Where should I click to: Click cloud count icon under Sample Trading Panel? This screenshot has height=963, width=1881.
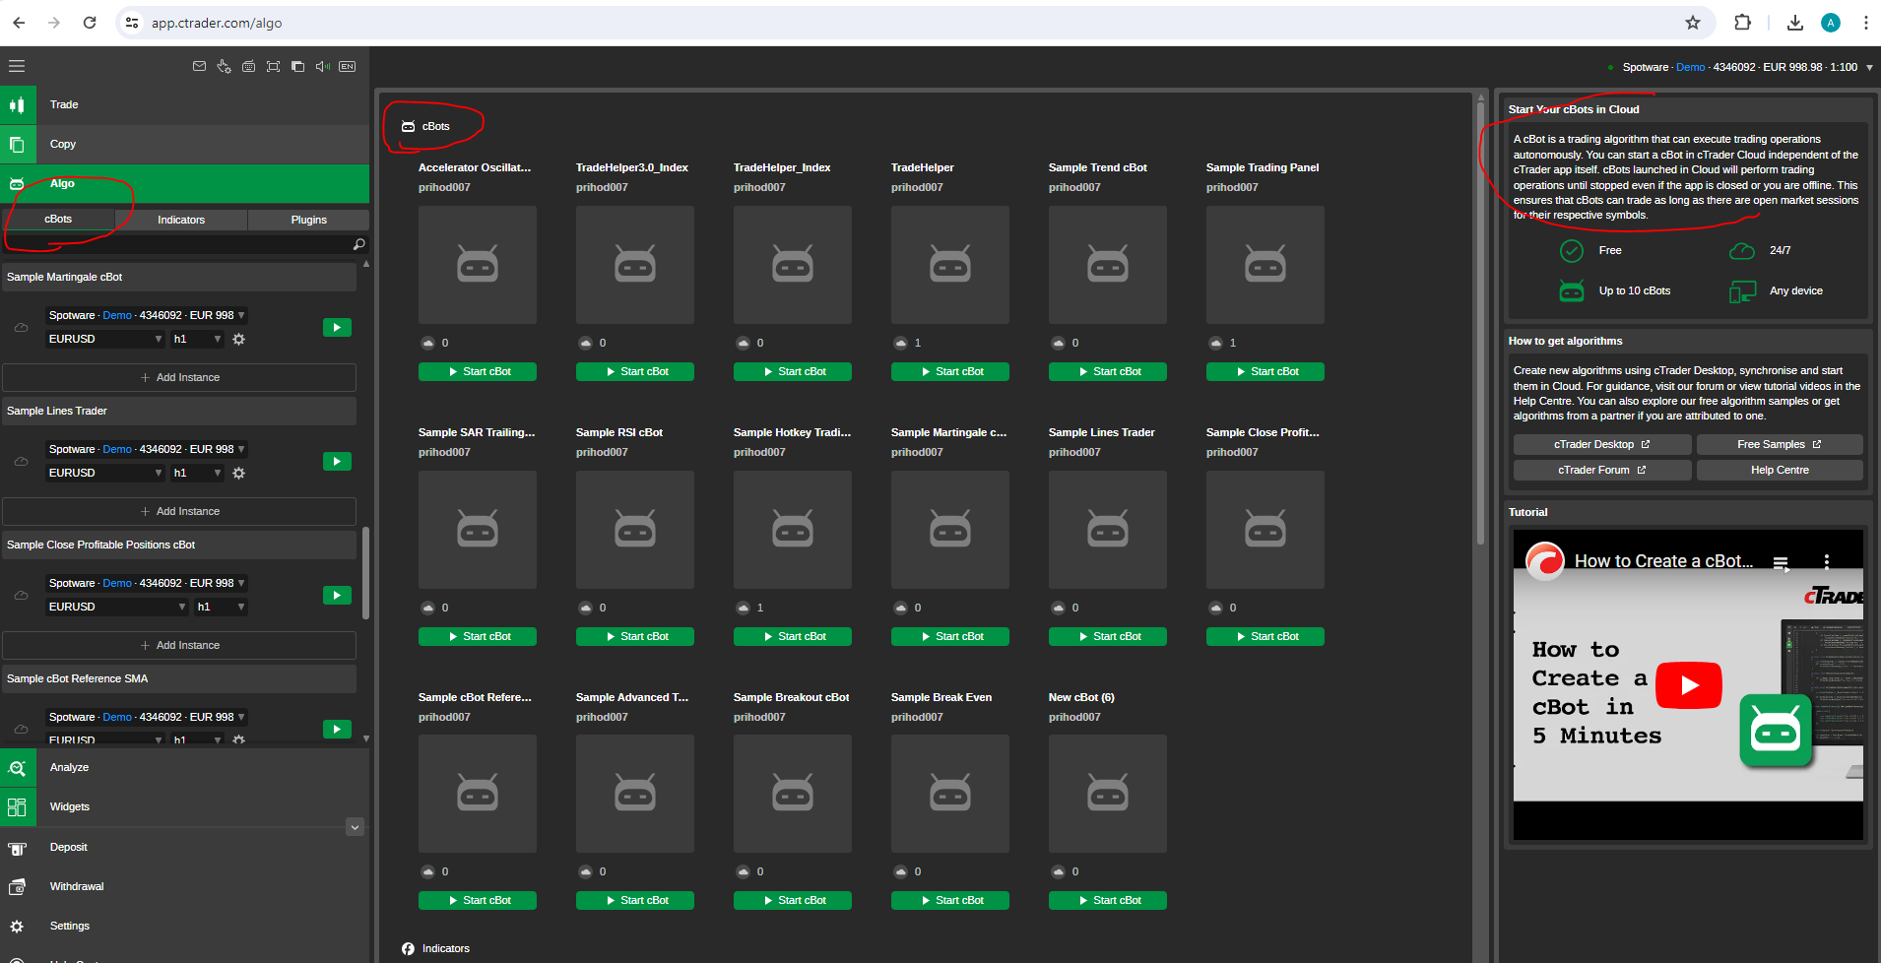(x=1216, y=343)
